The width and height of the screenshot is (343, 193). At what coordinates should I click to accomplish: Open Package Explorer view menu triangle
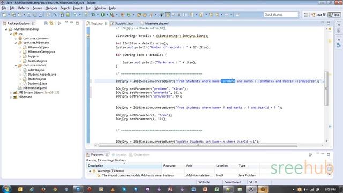(66, 23)
